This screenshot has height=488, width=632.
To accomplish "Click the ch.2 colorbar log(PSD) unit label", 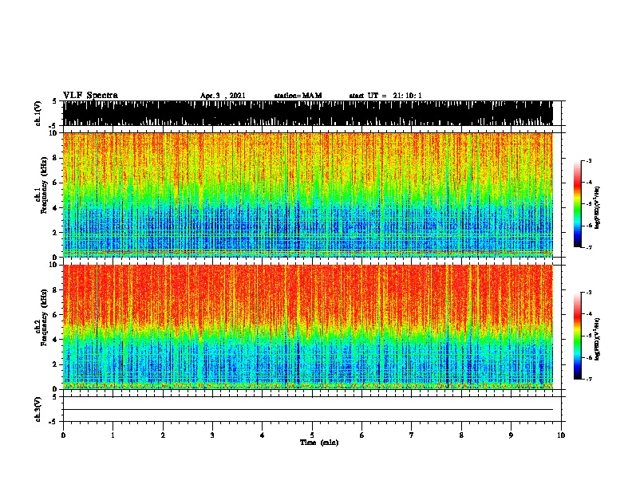I will click(x=598, y=339).
